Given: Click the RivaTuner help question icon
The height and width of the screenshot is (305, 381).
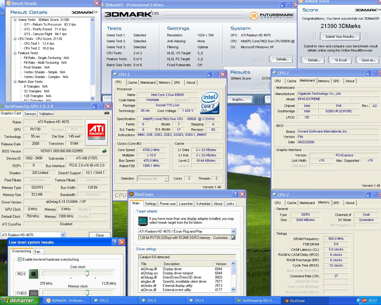Looking at the screenshot, I should point(235,194).
